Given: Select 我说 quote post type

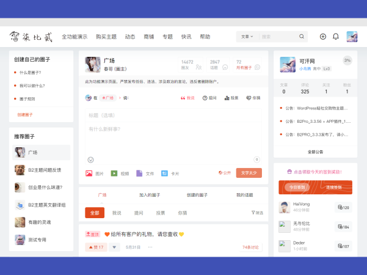Looking at the screenshot, I should click(x=187, y=98).
